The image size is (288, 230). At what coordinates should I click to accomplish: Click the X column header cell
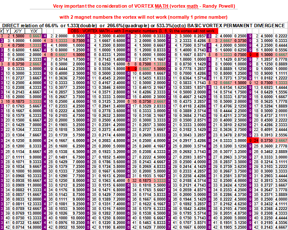[x=2, y=31]
